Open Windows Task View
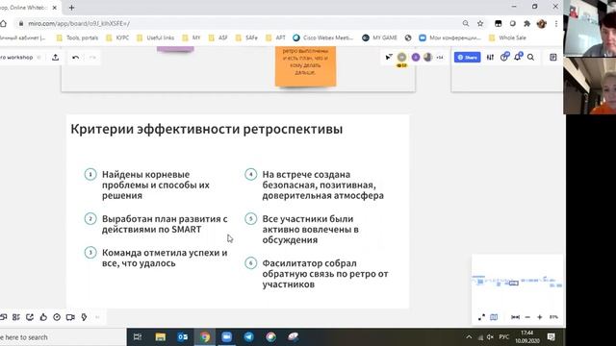The height and width of the screenshot is (346, 616). pyautogui.click(x=138, y=337)
